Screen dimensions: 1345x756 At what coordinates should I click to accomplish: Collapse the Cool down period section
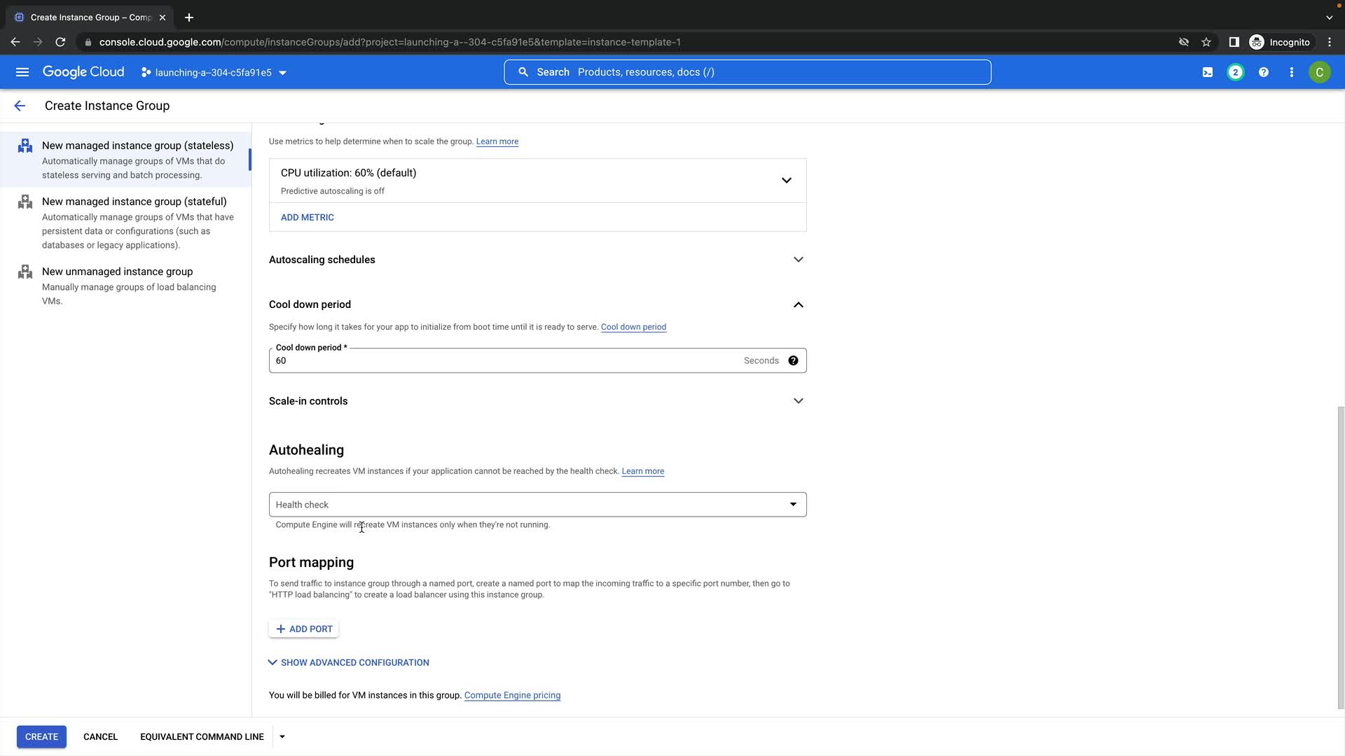point(798,304)
